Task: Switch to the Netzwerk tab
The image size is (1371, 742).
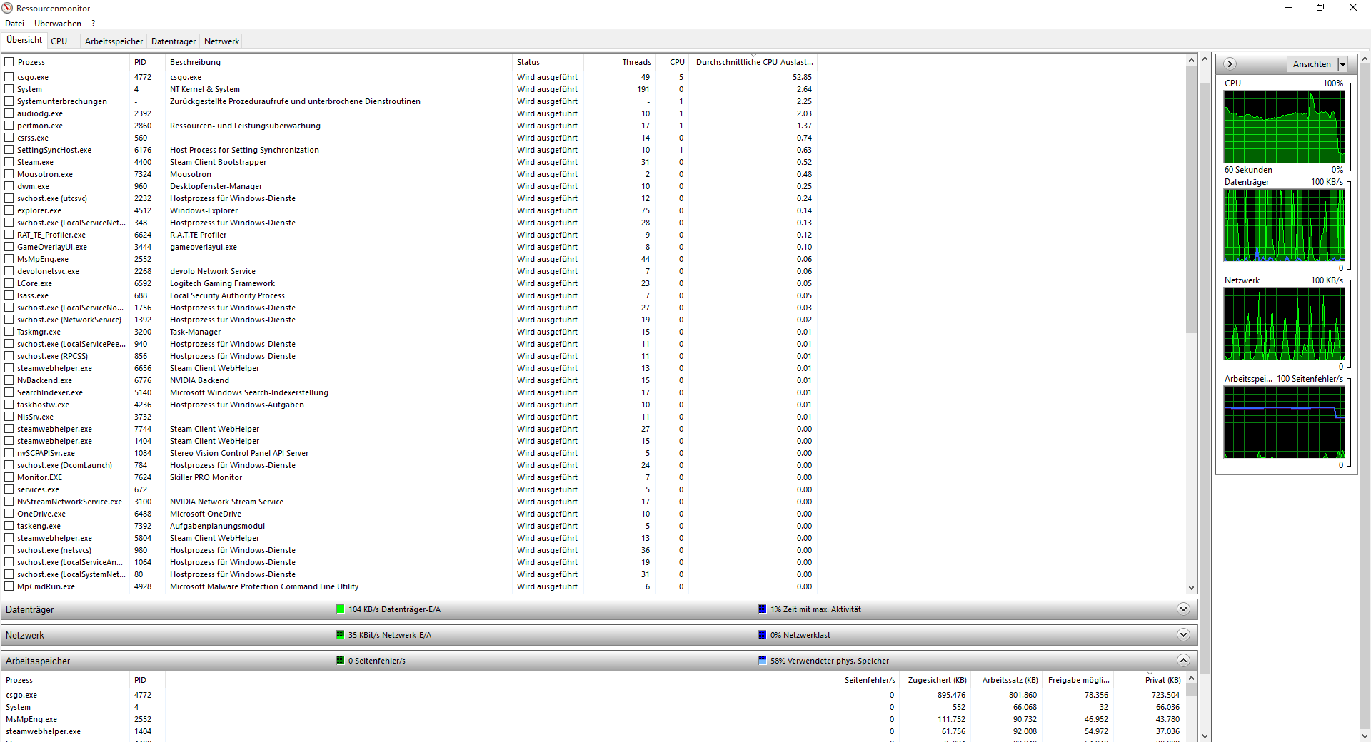Action: (222, 41)
